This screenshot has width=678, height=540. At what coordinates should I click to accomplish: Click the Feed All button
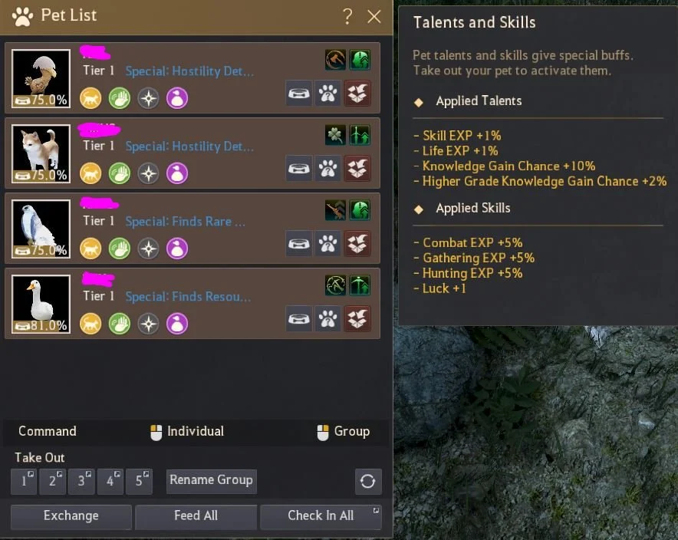tap(196, 516)
